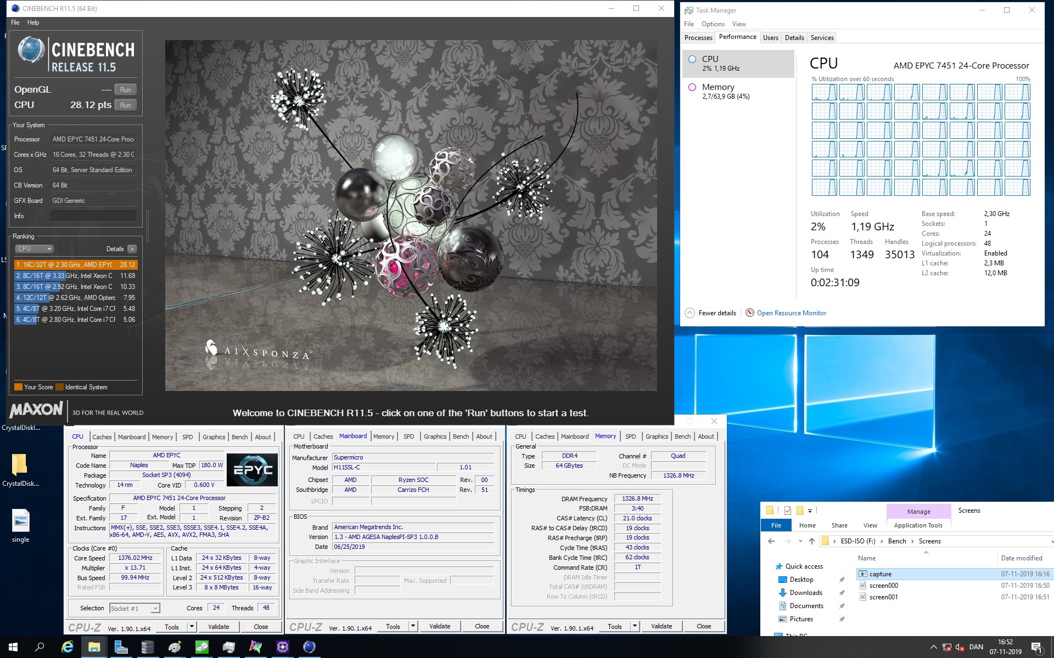
Task: Open Pictures in Explorer sidebar
Action: 801,619
